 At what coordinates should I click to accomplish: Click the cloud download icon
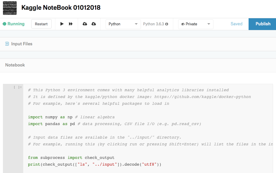94,24
